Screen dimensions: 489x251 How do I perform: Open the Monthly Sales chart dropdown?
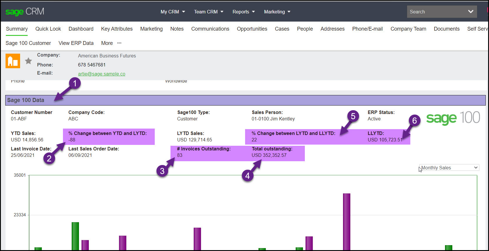[x=449, y=168]
